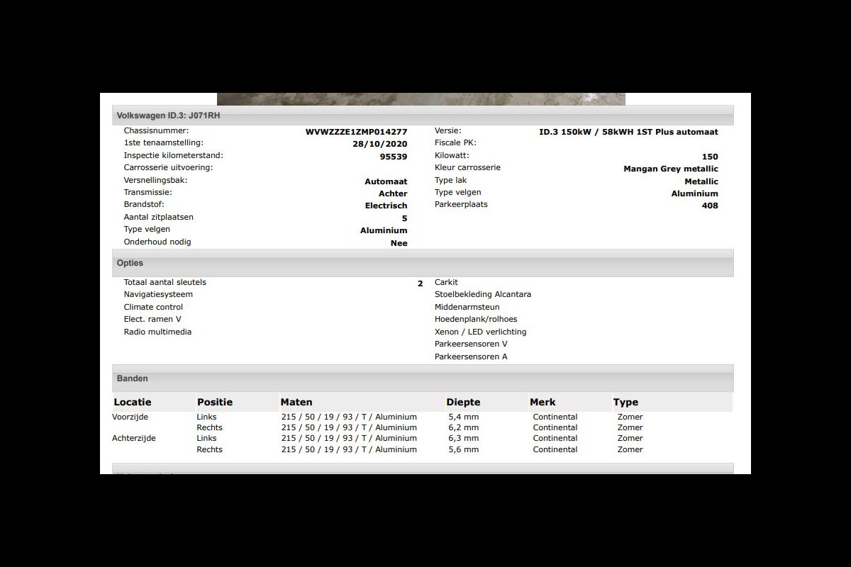851x567 pixels.
Task: Click the Navigatiesysteem option
Action: coord(158,294)
